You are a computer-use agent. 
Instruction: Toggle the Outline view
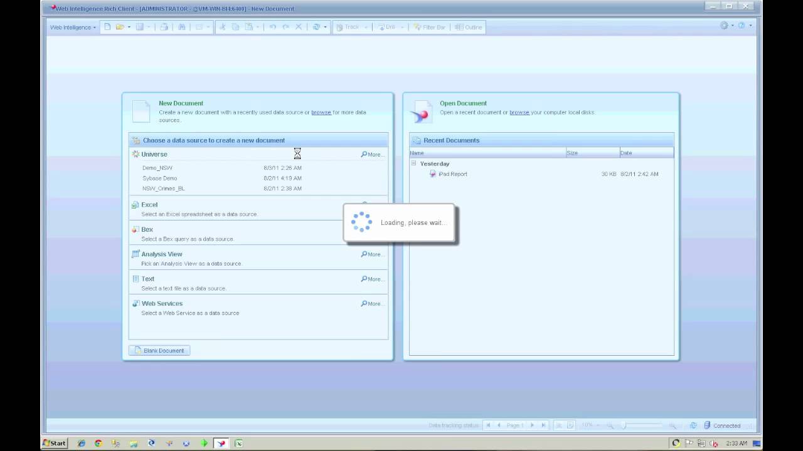[x=469, y=27]
